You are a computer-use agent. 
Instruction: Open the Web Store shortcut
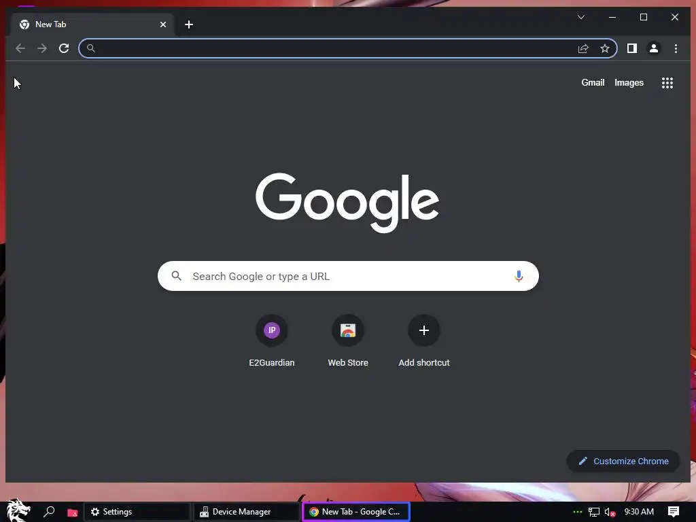(x=348, y=341)
